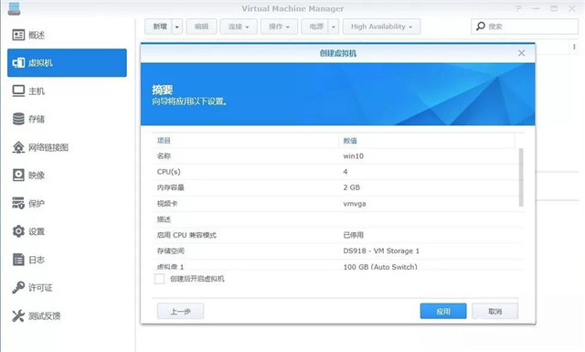585x352 pixels.
Task: Select 主机 in the sidebar
Action: tap(67, 91)
